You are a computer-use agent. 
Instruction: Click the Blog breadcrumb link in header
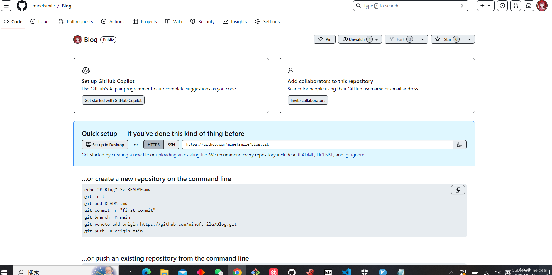click(67, 6)
